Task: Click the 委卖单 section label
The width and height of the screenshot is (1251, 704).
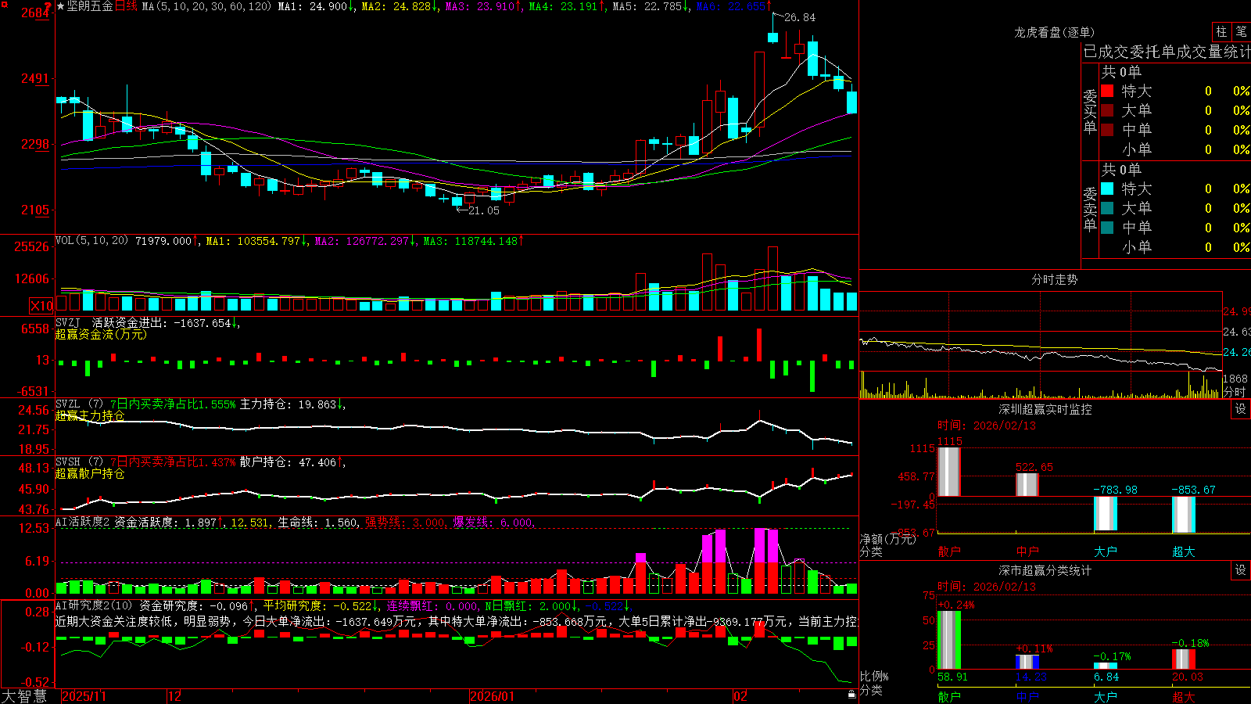Action: [1090, 209]
